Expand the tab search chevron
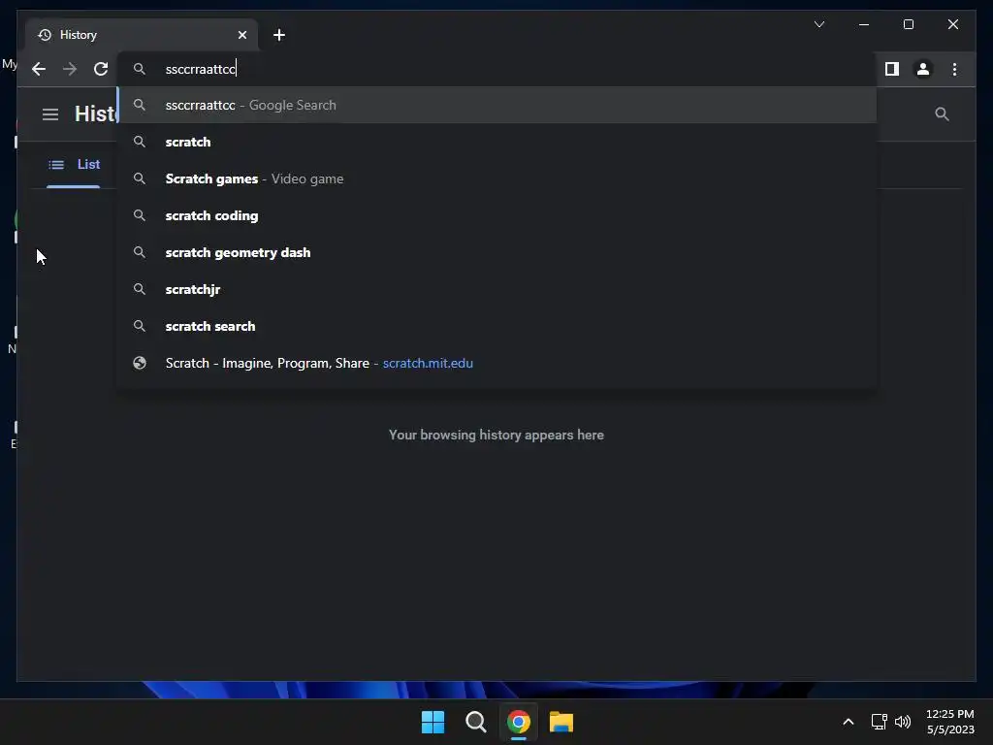 click(819, 24)
